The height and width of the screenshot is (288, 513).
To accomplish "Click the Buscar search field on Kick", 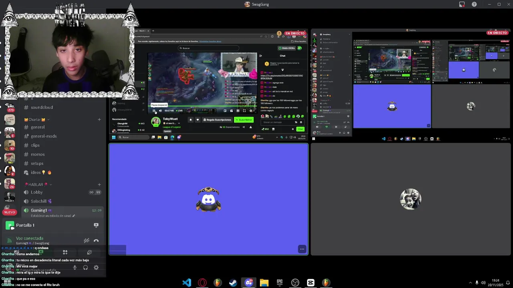I will [x=208, y=48].
